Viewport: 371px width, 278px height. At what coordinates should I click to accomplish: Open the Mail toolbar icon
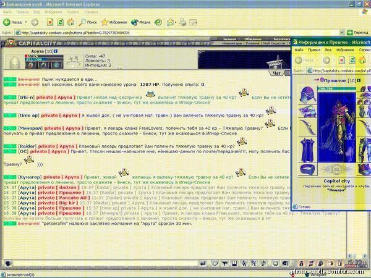[x=171, y=22]
